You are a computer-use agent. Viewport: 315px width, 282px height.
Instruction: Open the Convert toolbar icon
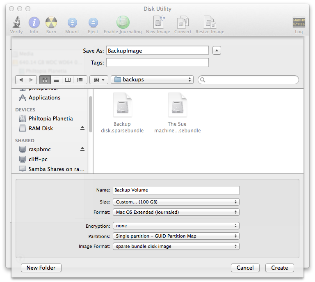183,22
